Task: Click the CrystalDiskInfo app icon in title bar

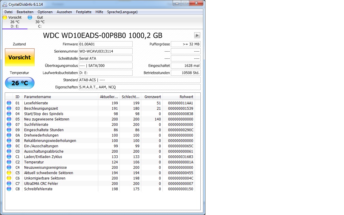Action: (x=4, y=4)
